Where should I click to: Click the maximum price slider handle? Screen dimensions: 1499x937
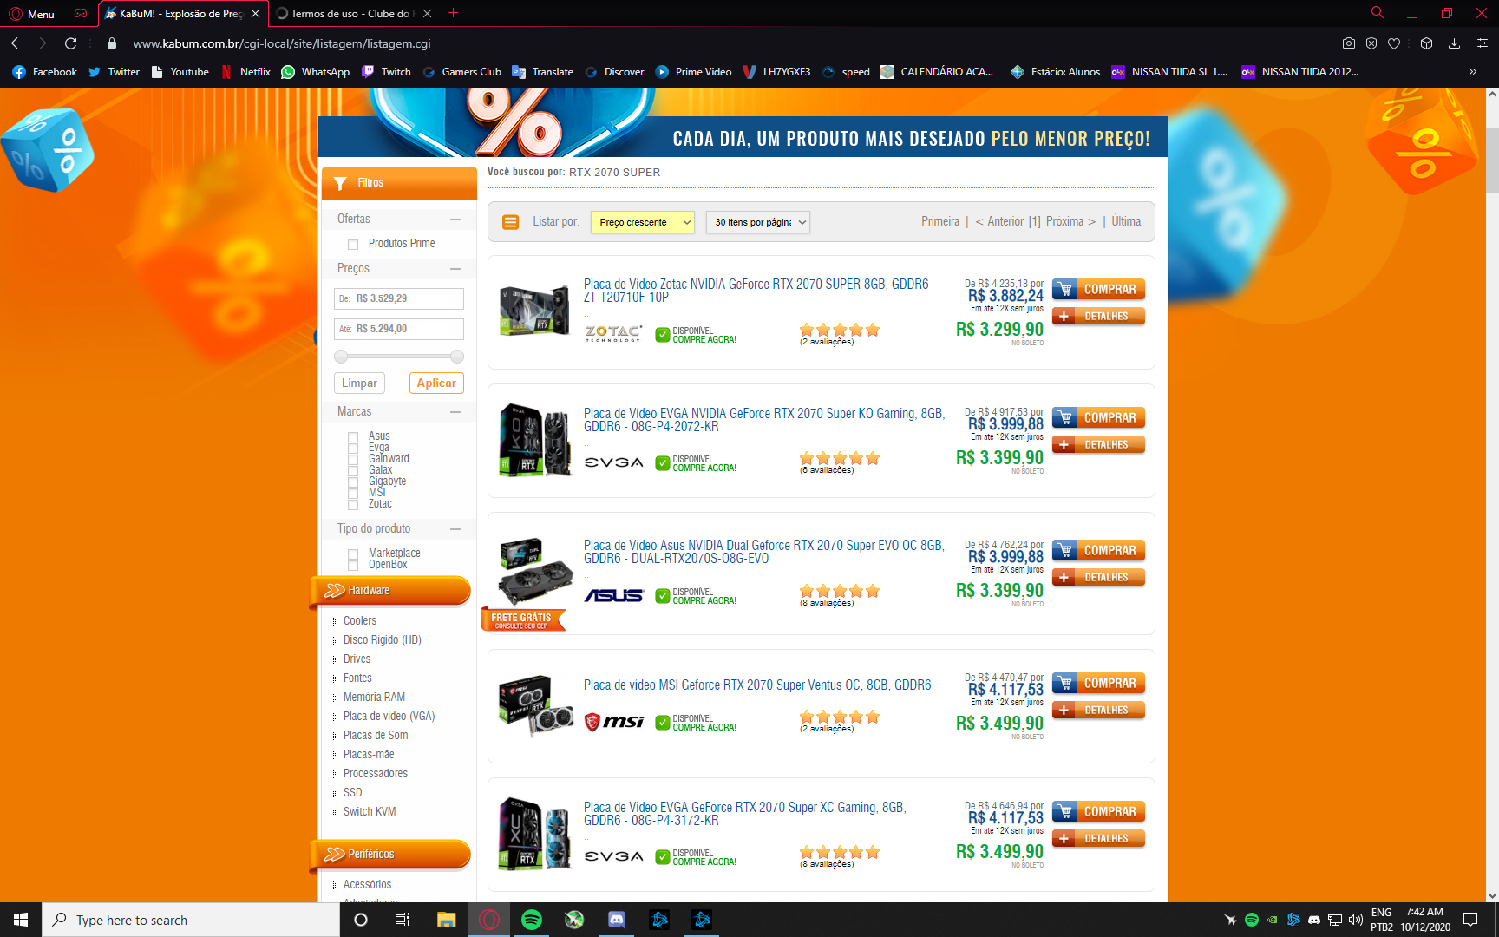pos(457,357)
